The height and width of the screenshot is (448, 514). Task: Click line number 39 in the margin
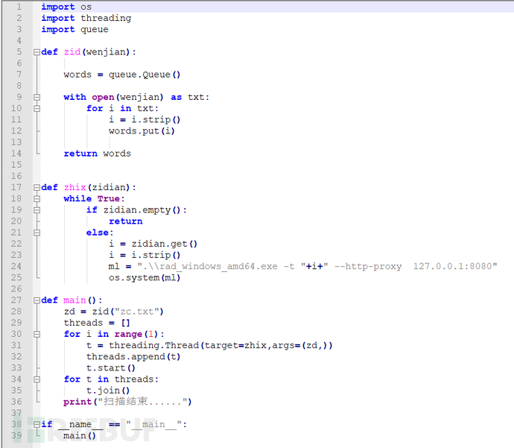(16, 435)
